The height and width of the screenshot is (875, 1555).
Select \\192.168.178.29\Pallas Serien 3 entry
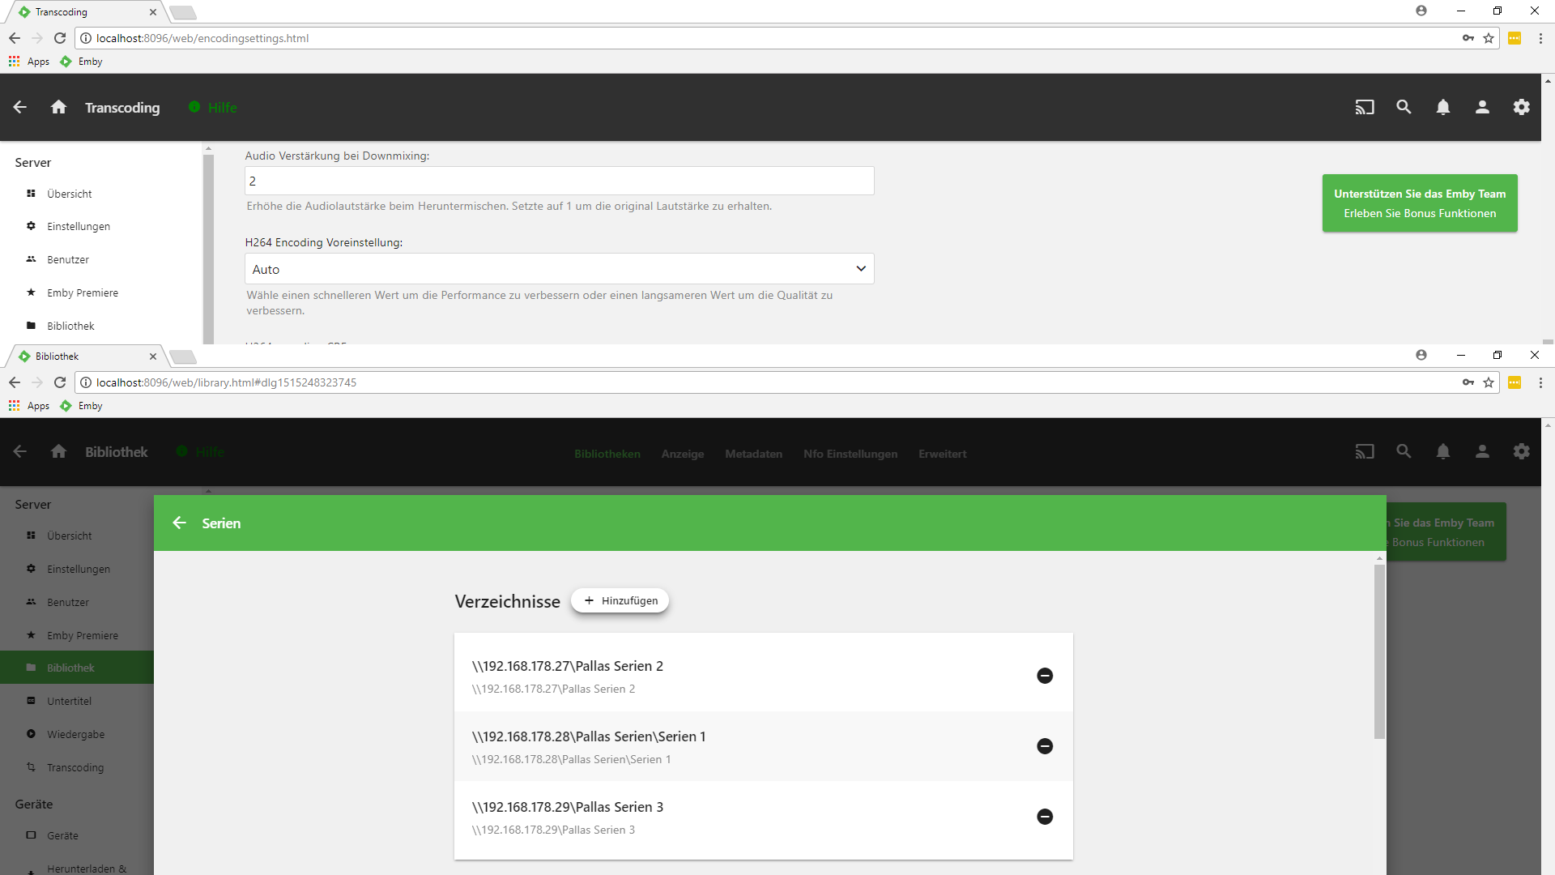click(764, 817)
